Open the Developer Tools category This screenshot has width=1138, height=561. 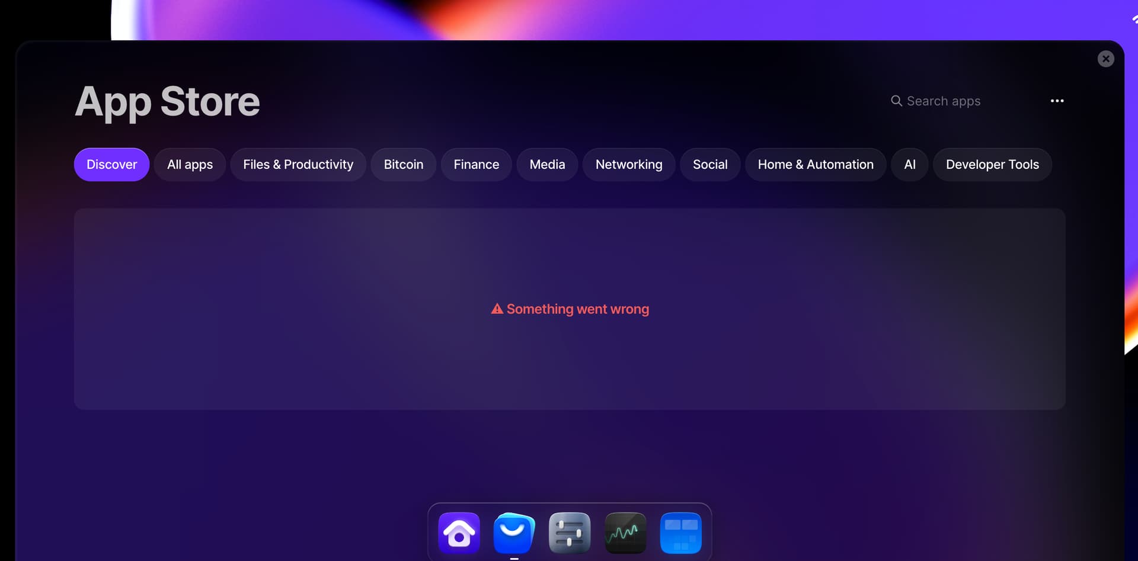click(992, 165)
